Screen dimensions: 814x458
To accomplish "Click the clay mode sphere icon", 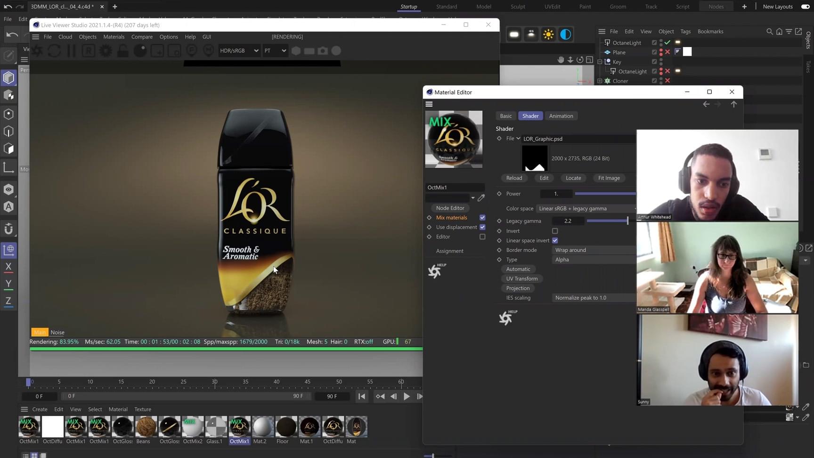I will click(x=140, y=51).
